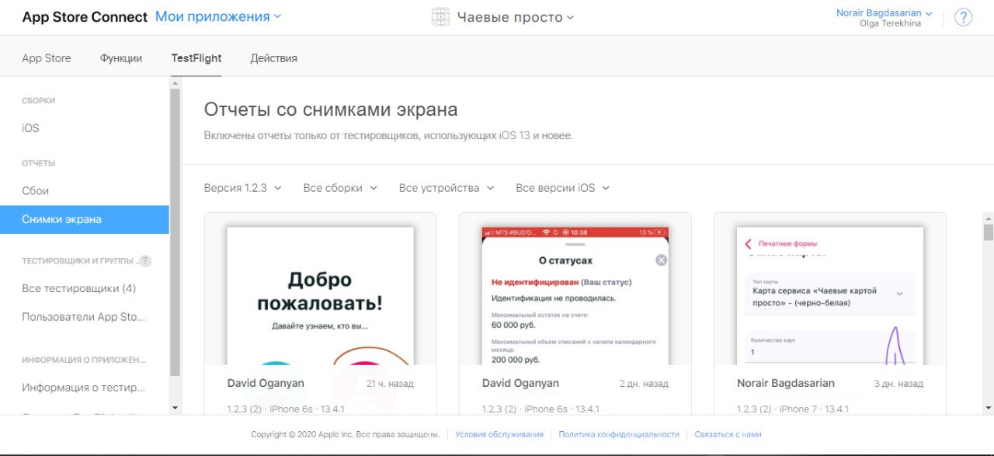Click help icon beside Тестировщики и группы
Screen dimensions: 994x456
(145, 261)
